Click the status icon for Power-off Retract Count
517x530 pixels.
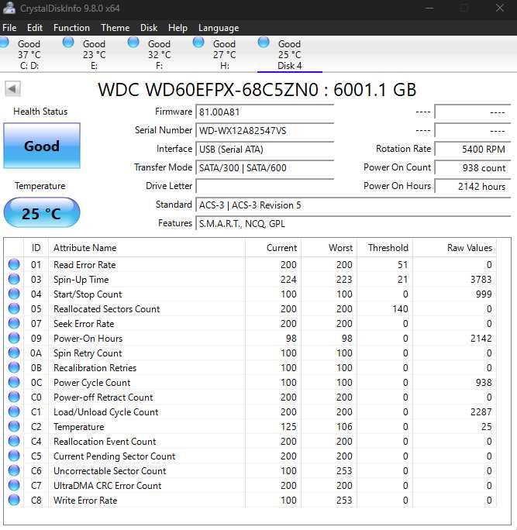coord(14,397)
